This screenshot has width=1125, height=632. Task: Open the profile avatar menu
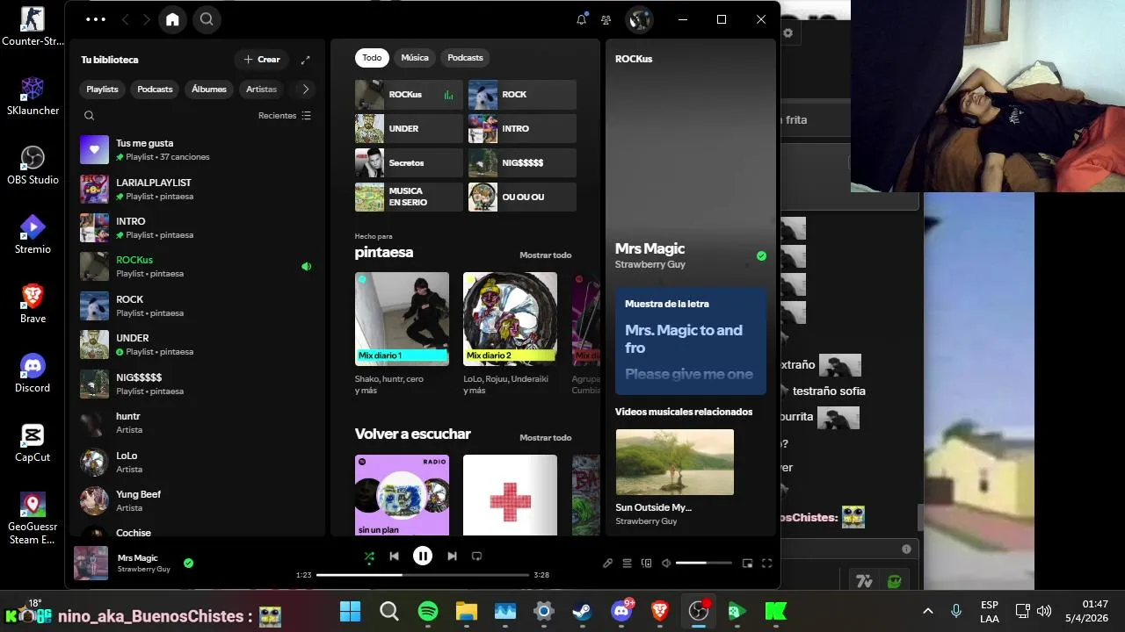pos(639,19)
